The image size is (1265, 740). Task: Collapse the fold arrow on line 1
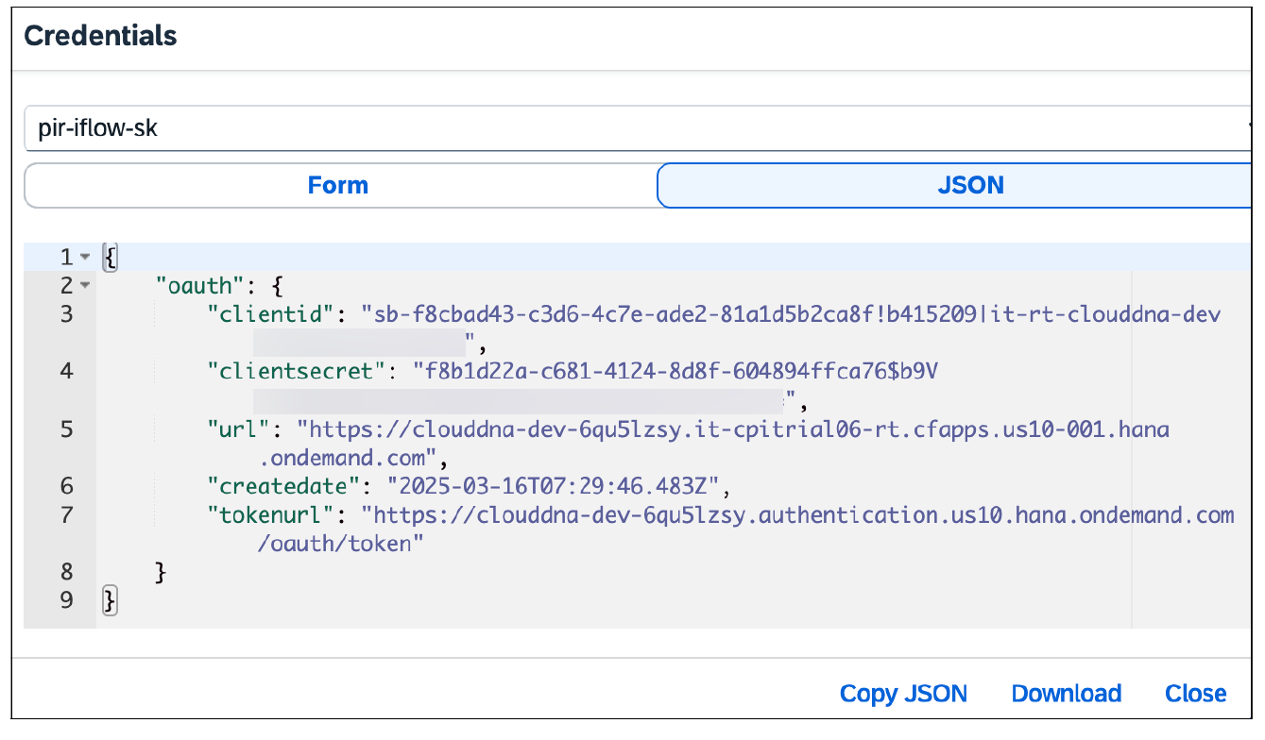point(85,257)
